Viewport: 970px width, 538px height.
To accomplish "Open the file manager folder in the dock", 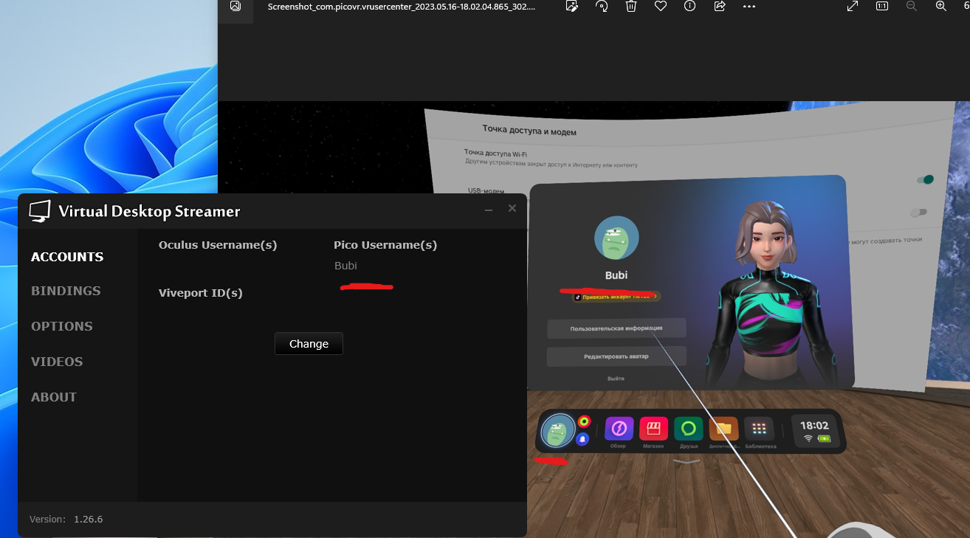I will 723,429.
